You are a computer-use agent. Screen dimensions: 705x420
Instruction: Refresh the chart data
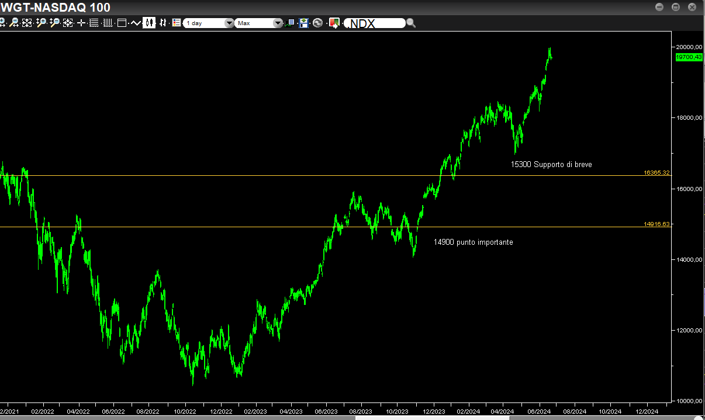point(317,23)
